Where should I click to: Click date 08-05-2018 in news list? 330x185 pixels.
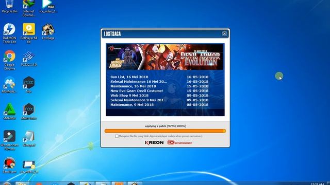(197, 105)
